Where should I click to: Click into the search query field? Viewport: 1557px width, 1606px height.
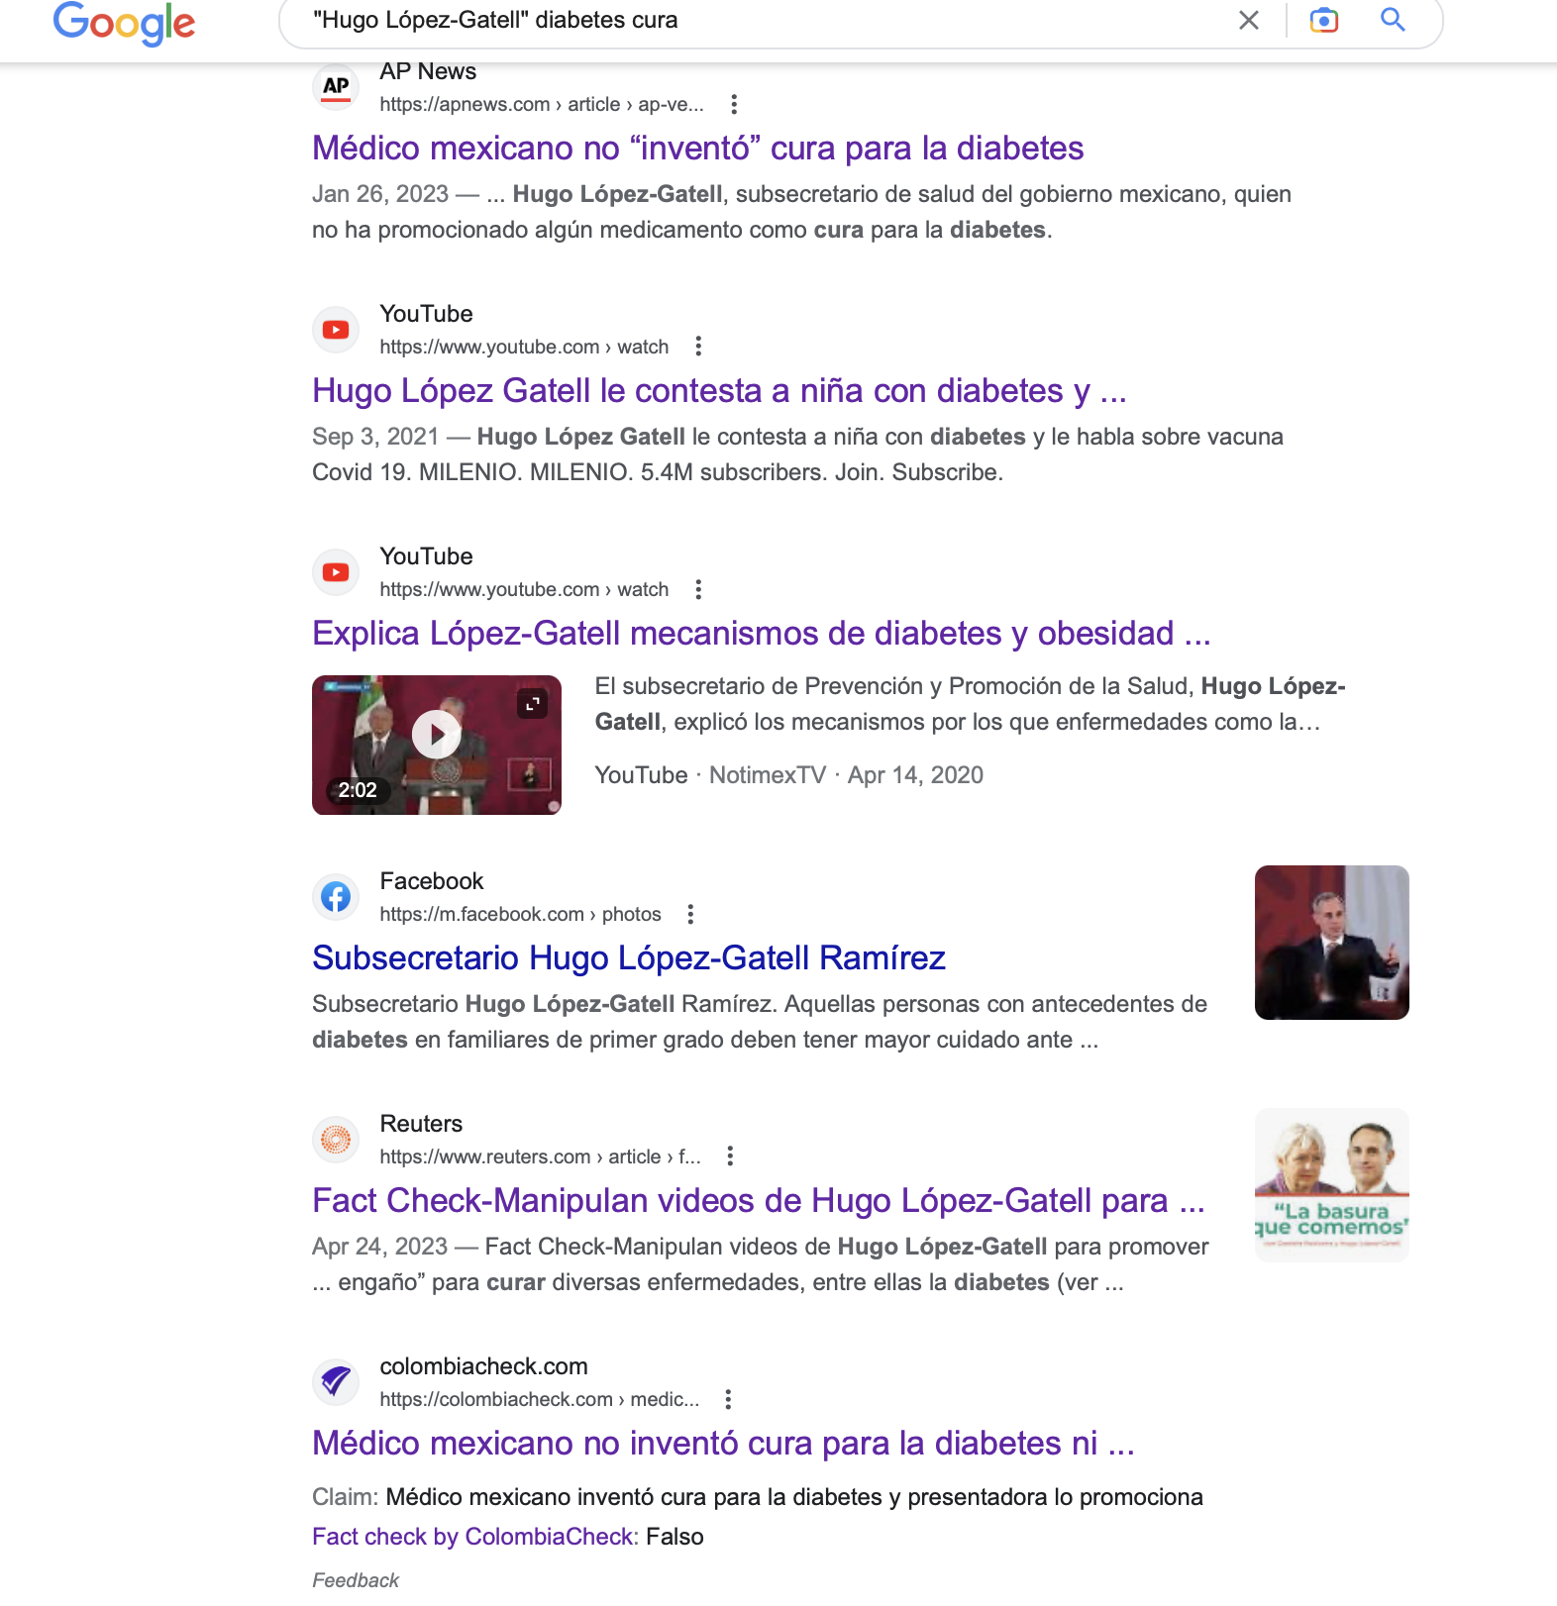753,20
